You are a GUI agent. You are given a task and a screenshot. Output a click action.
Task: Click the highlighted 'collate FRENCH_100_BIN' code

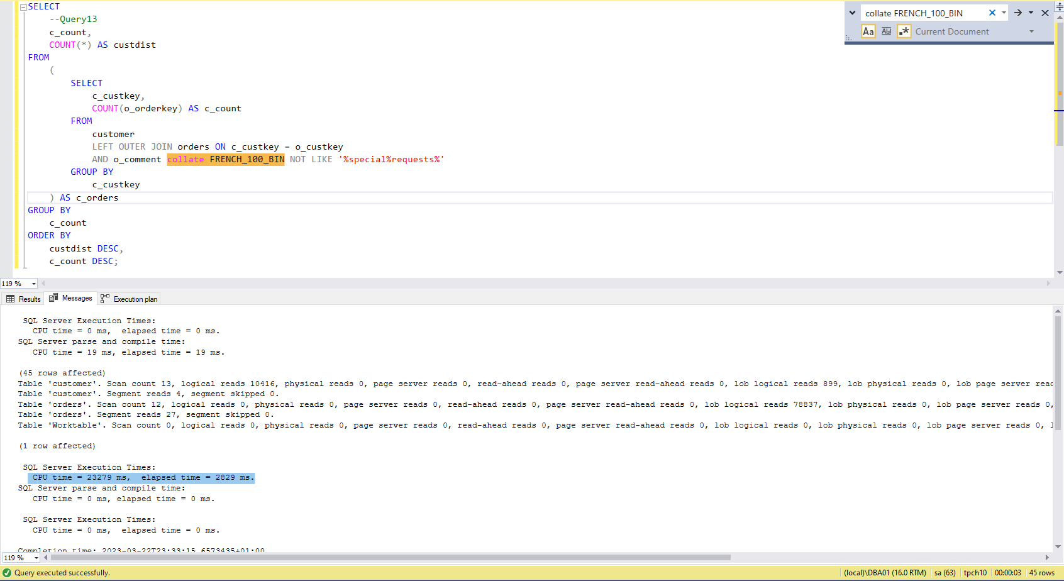(226, 159)
